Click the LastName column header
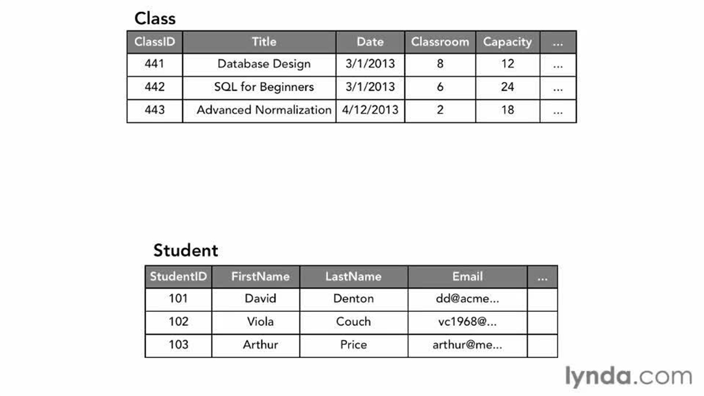 pyautogui.click(x=353, y=277)
